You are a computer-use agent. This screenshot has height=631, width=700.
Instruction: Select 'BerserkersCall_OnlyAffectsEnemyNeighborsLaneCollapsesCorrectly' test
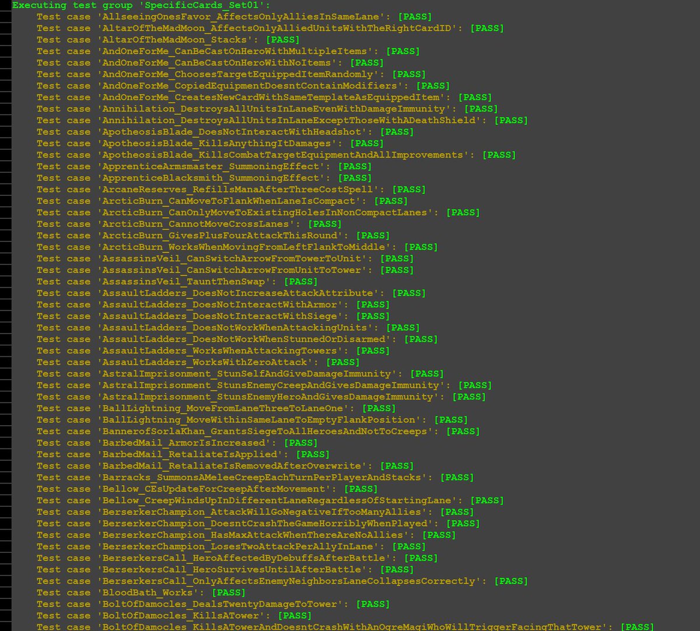282,581
